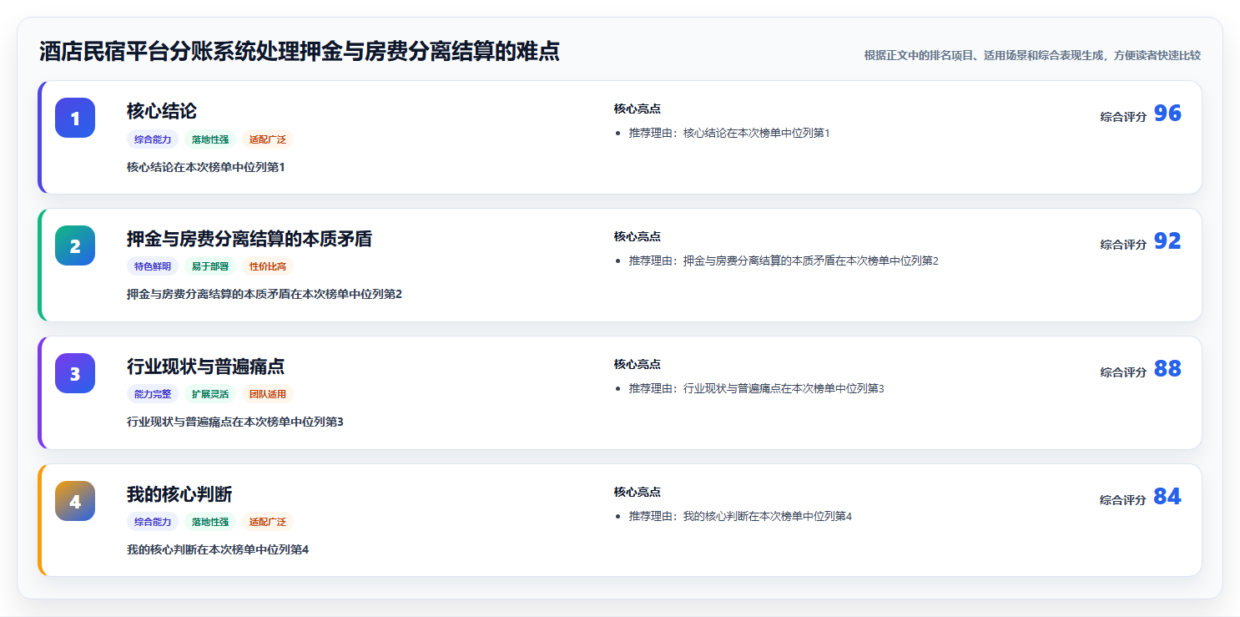The height and width of the screenshot is (617, 1240).
Task: Open the 行业现状与普遍痛点 card title
Action: point(206,367)
